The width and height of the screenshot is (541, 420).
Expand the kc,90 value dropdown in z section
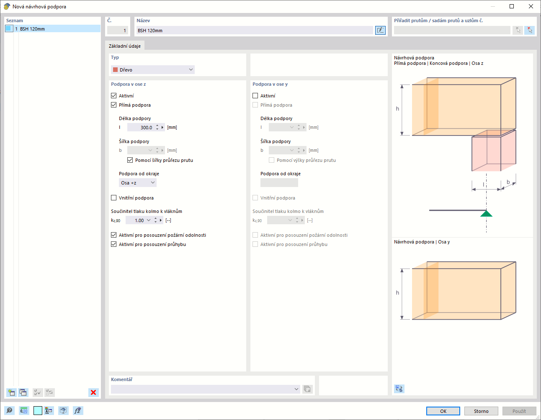pyautogui.click(x=149, y=220)
